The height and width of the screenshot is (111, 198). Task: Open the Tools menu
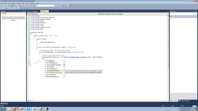(x=27, y=3)
